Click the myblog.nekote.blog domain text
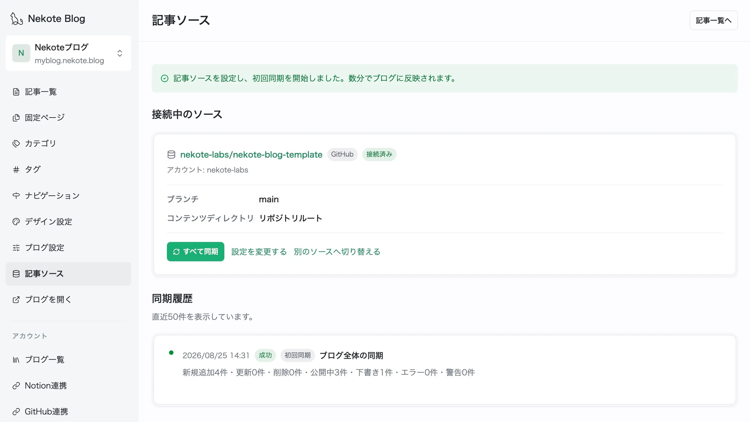The height and width of the screenshot is (422, 750). (69, 61)
